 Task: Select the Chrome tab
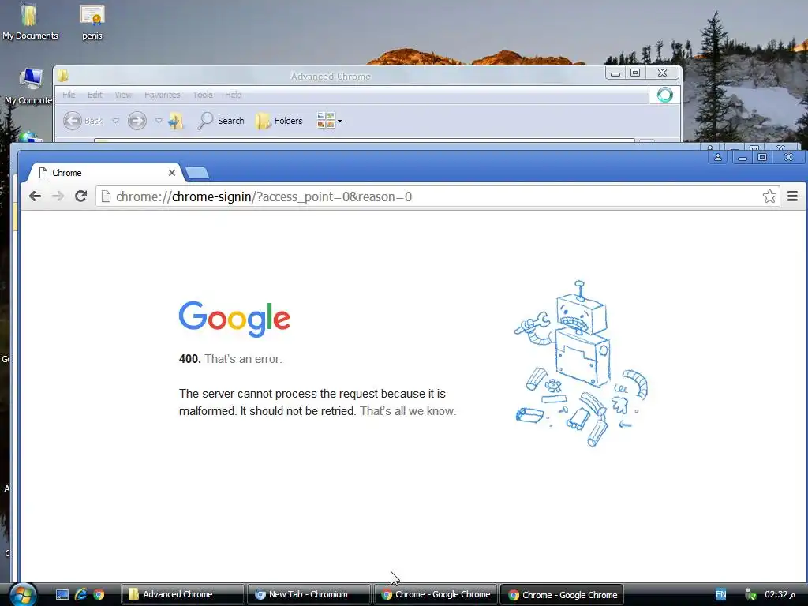coord(105,173)
